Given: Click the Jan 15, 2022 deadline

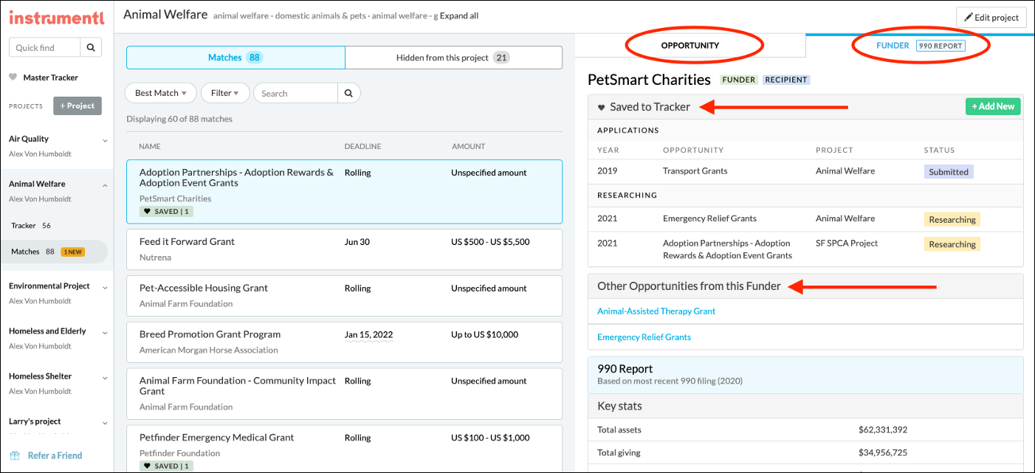Looking at the screenshot, I should point(368,335).
